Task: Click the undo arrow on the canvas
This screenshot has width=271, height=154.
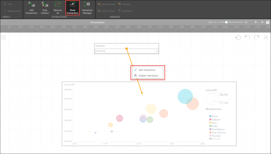Action: (x=247, y=37)
